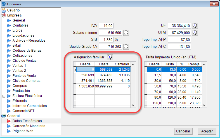220x138 pixels.
Task: Open Códigos de Barras options
Action: 27,51
